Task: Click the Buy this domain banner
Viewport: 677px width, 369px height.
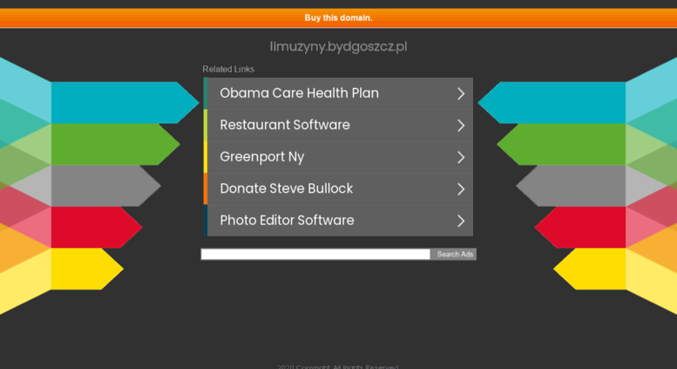Action: tap(338, 17)
